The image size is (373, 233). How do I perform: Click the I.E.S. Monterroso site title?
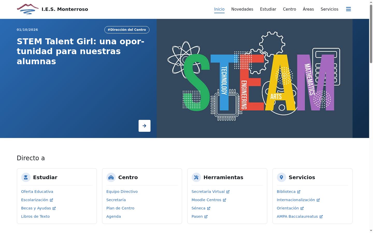click(65, 9)
